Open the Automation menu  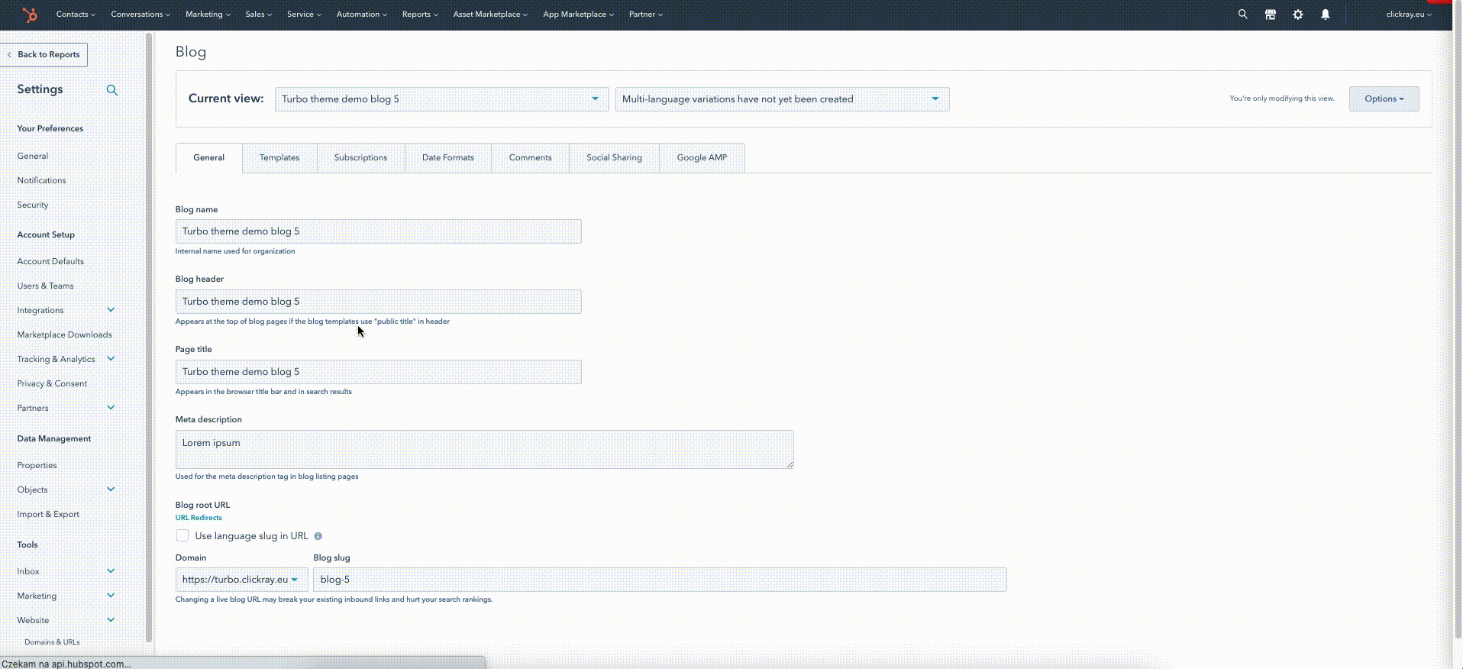pyautogui.click(x=361, y=14)
